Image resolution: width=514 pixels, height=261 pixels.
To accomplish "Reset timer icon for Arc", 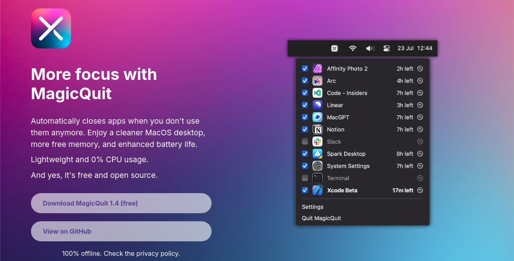I will [420, 81].
